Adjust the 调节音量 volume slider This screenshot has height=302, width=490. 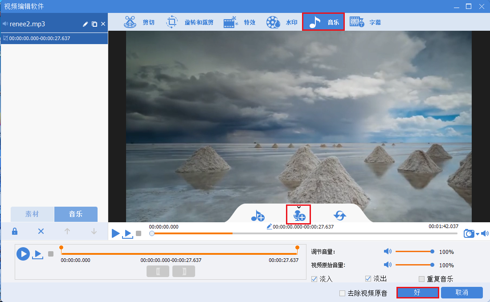(x=415, y=251)
